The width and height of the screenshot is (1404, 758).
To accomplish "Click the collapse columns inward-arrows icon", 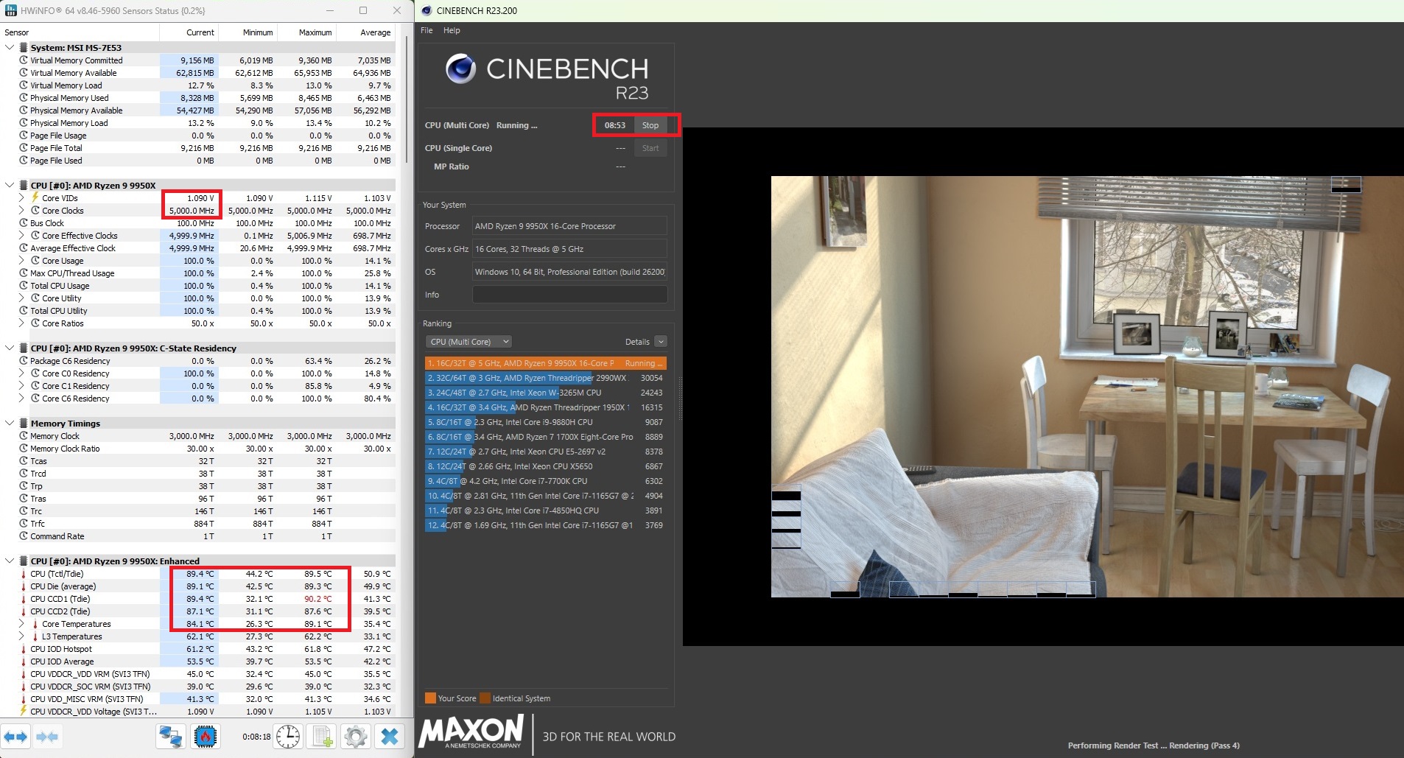I will [x=48, y=736].
